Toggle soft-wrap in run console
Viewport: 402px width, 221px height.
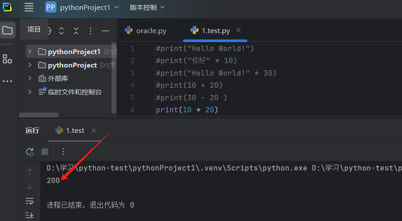click(x=30, y=201)
